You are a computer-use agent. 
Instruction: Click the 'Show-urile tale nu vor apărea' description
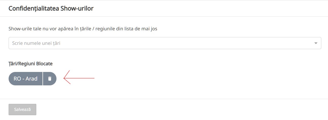(83, 29)
